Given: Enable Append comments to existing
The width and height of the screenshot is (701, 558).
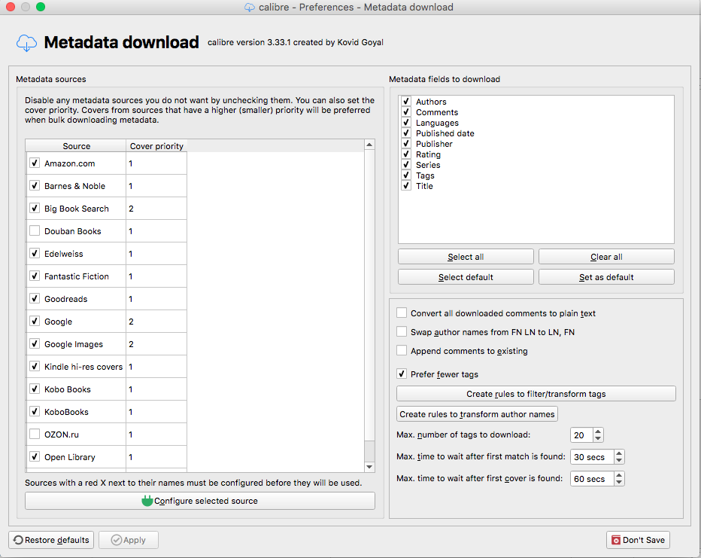Looking at the screenshot, I should (402, 350).
